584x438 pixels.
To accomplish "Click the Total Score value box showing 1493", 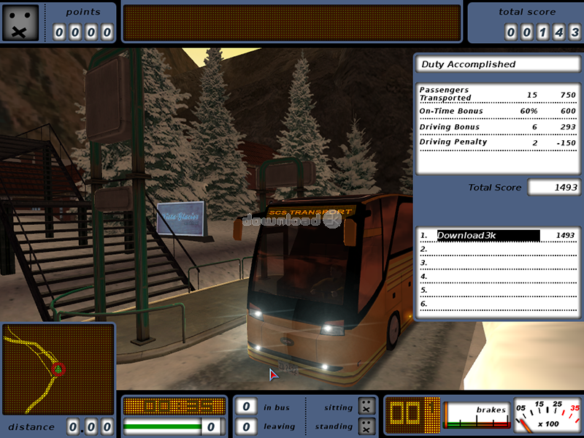I will (x=556, y=188).
